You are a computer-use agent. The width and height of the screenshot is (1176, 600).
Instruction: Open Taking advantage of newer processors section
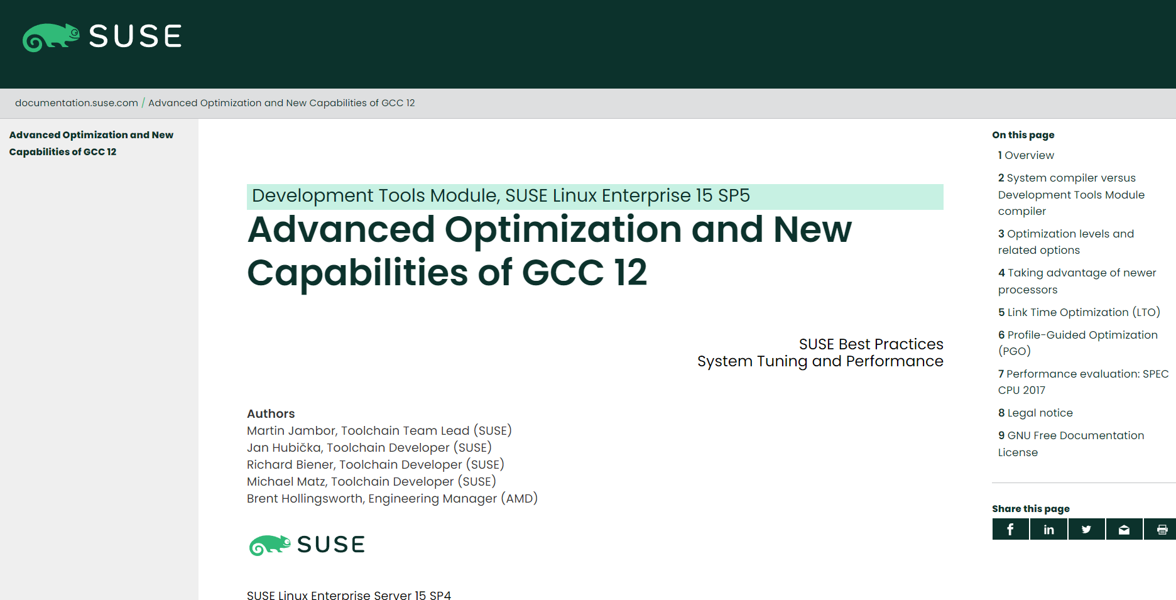tap(1077, 281)
